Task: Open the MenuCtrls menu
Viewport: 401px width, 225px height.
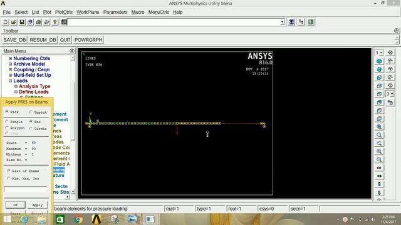Action: [x=159, y=12]
